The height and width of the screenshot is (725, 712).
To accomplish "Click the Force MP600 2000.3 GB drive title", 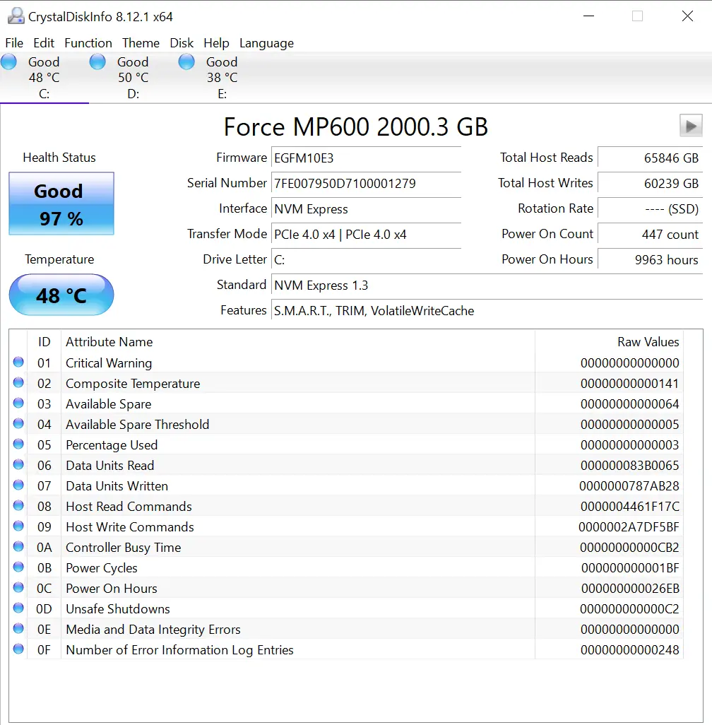I will 355,126.
